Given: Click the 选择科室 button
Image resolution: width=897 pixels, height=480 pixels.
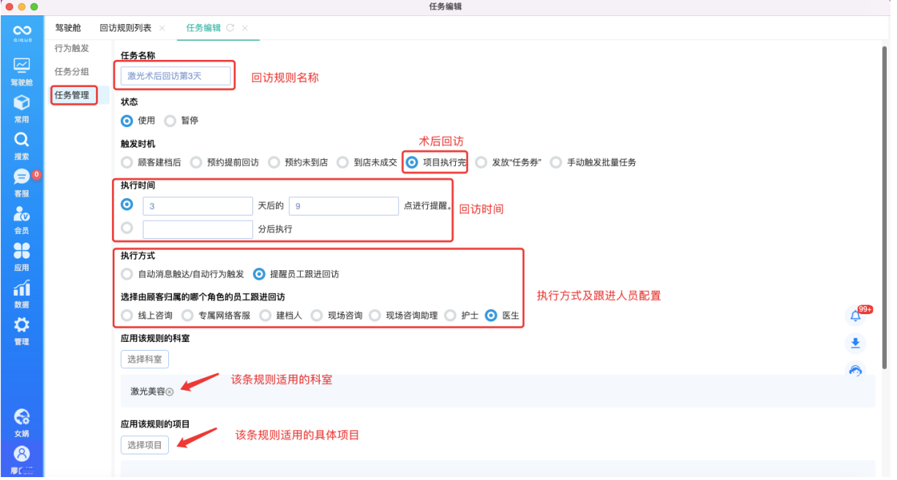Looking at the screenshot, I should 144,359.
